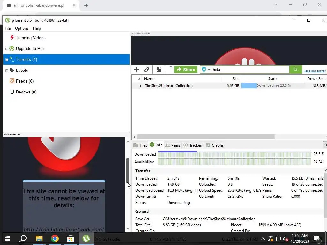Select Torrents (1) in sidebar

point(66,59)
